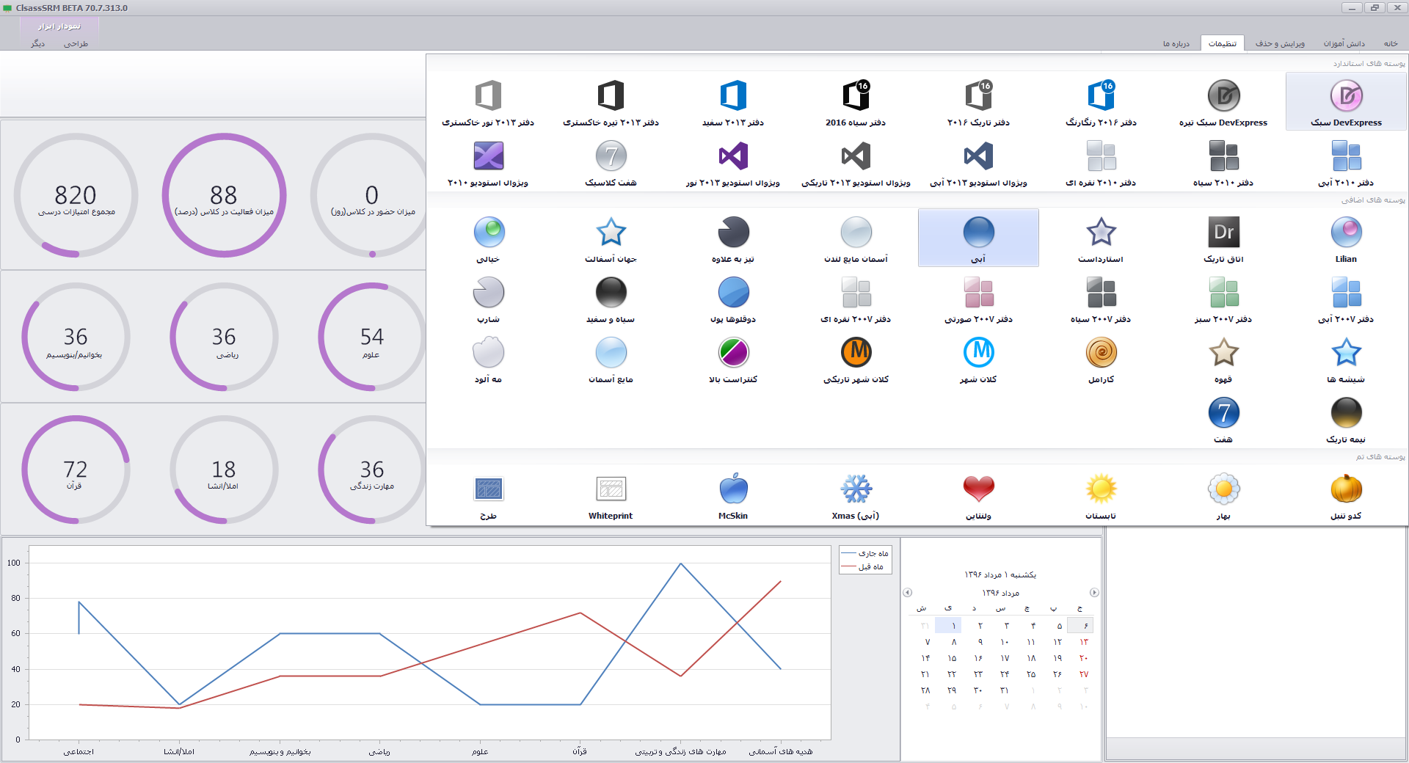Screen dimensions: 1409x763
Task: Select the Whiteprint skin
Action: [611, 495]
